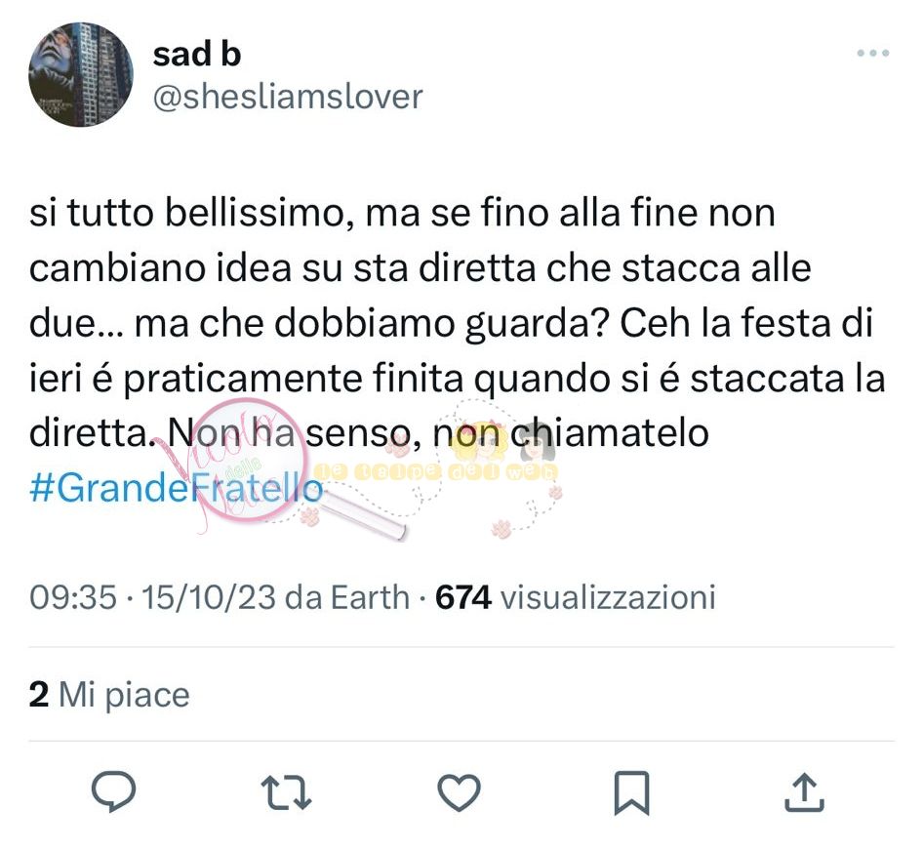Click the reply speech bubble icon
The height and width of the screenshot is (850, 923).
pyautogui.click(x=113, y=792)
